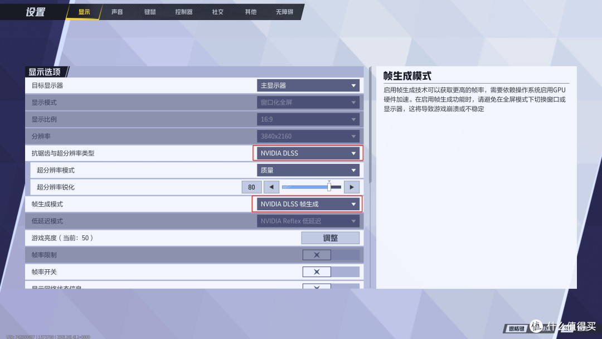This screenshot has width=602, height=339.
Task: Select the 超分辨率锐化 row label
Action: 56,187
